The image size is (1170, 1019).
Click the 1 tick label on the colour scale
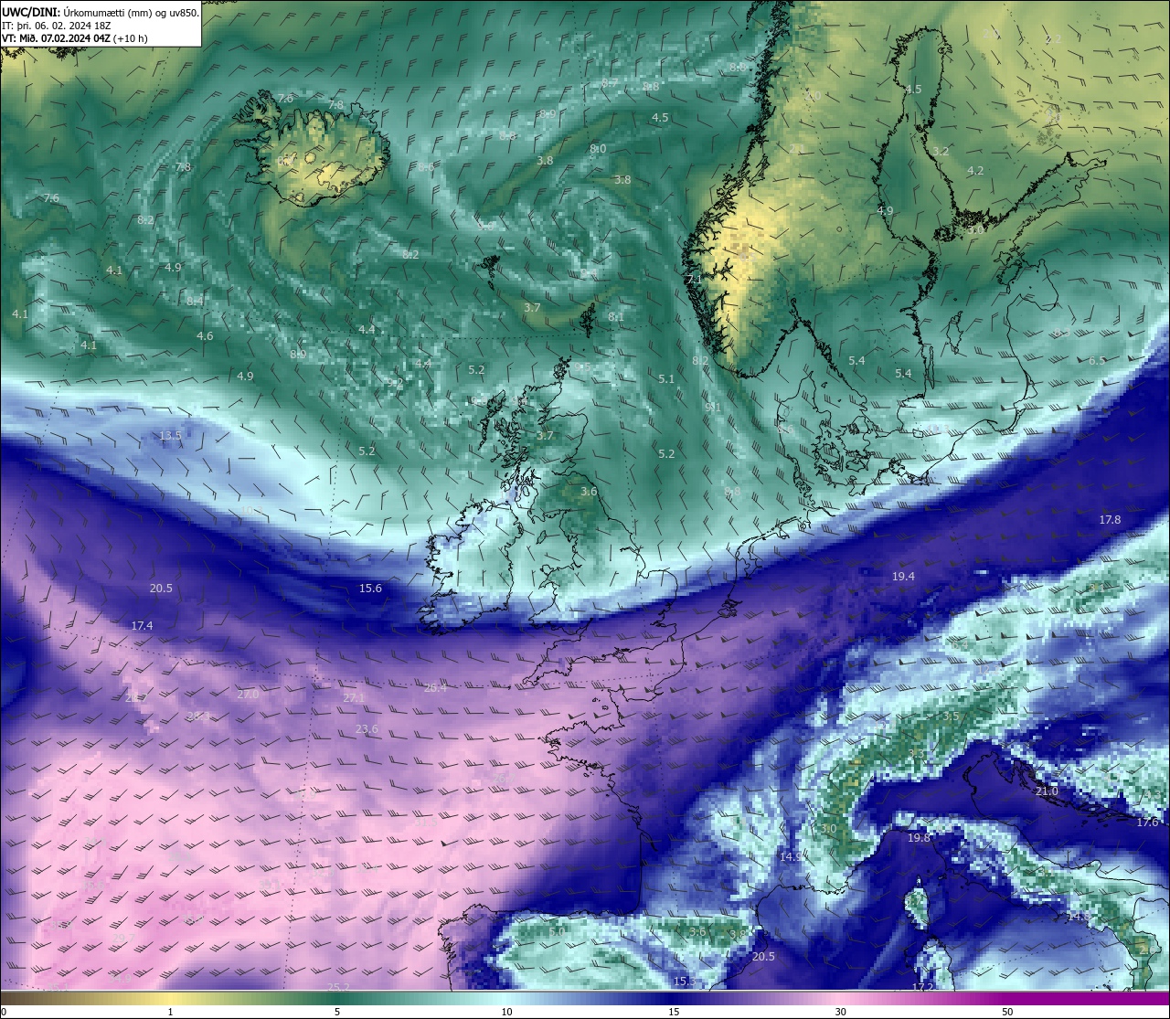171,1012
